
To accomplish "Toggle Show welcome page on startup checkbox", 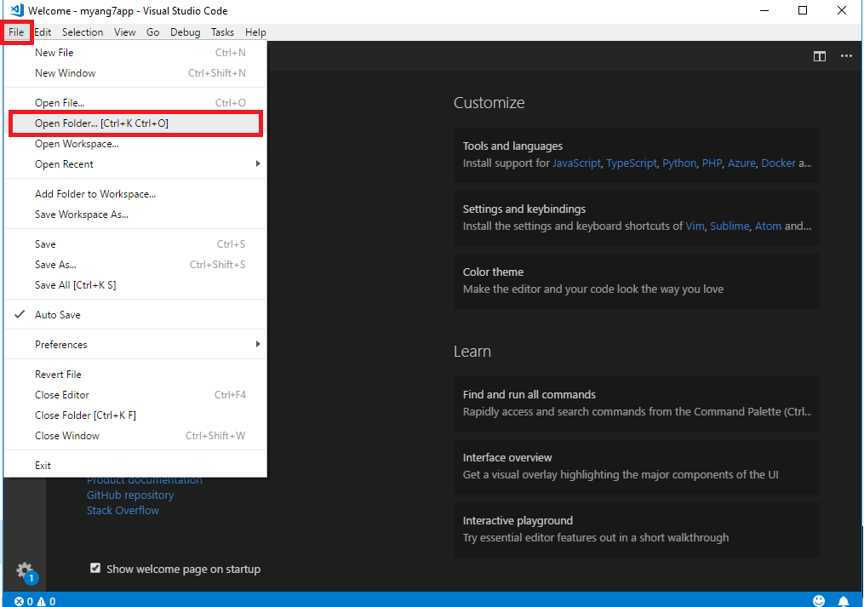I will pos(95,568).
